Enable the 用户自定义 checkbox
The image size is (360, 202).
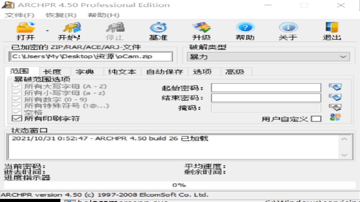tap(316, 118)
